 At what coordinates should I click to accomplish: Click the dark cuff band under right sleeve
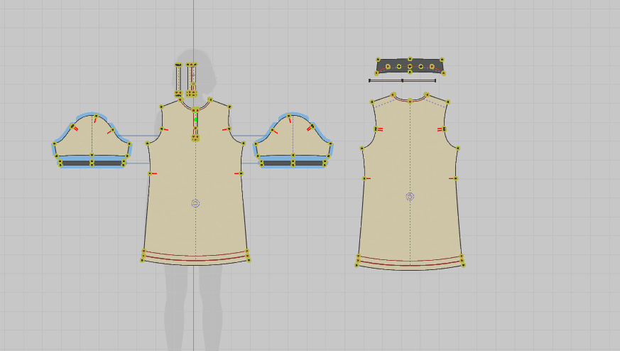(293, 163)
